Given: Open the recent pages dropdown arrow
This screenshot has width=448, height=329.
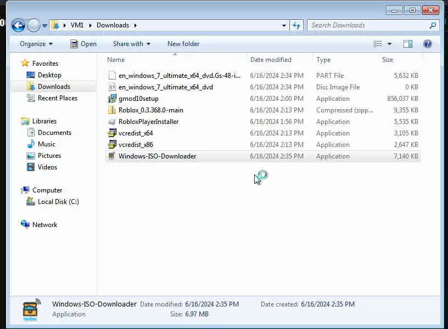Looking at the screenshot, I should coord(44,26).
